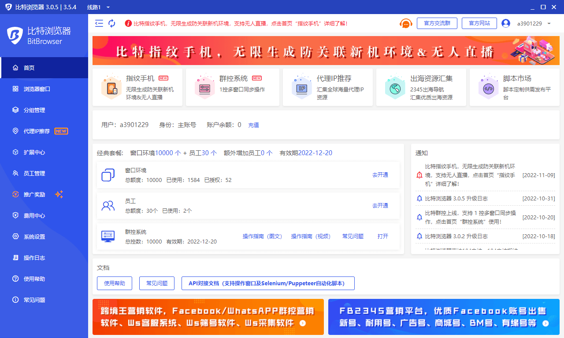
Task: Click the 代理IP推荐 card icon
Action: pos(301,87)
